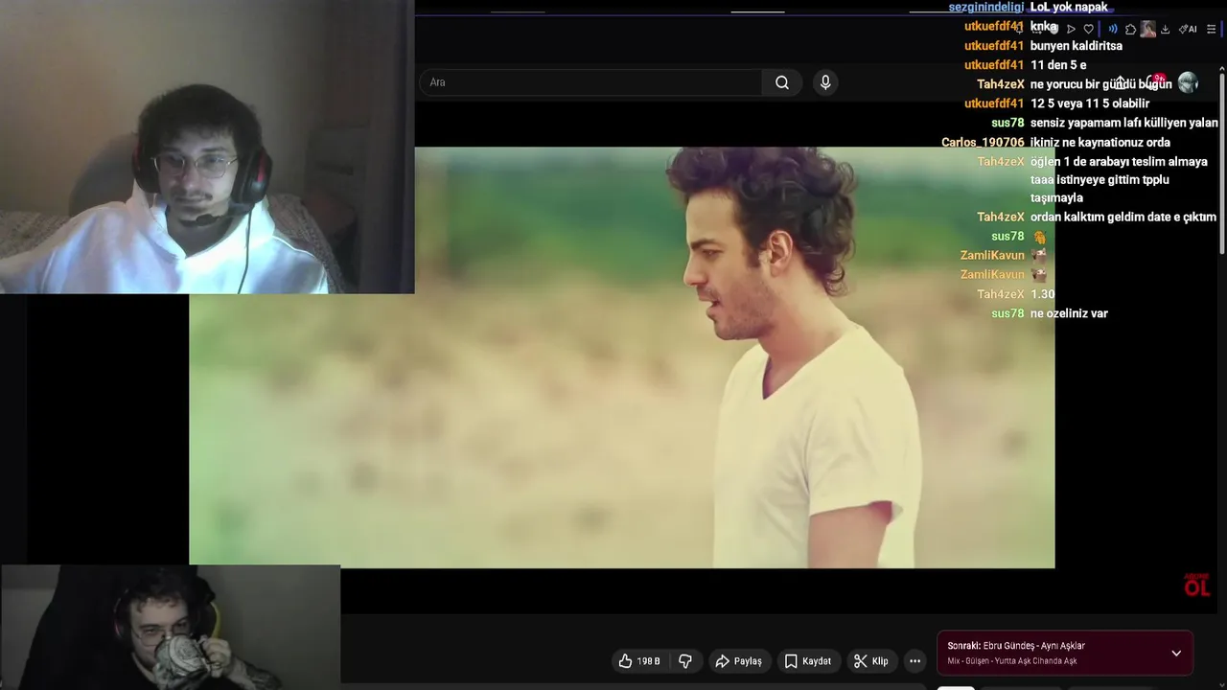Click the YouTube create upload icon
1227x690 pixels.
coord(1120,83)
